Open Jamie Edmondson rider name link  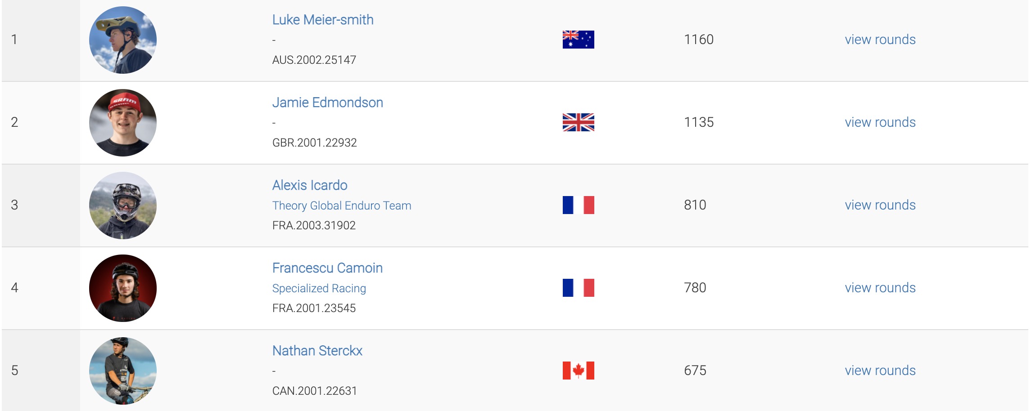[x=327, y=103]
